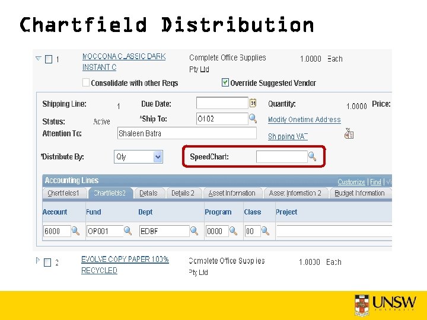Click Modify Onetime Address link
This screenshot has height=320, width=427.
coord(304,120)
